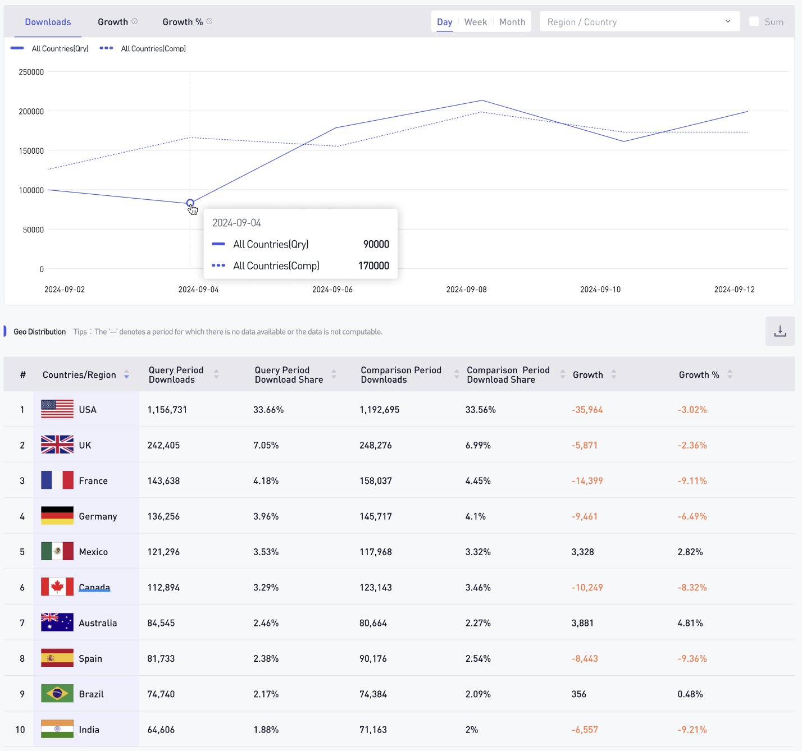Image resolution: width=802 pixels, height=751 pixels.
Task: Click the highlighted 2024-09-04 chart data point
Action: tap(190, 203)
